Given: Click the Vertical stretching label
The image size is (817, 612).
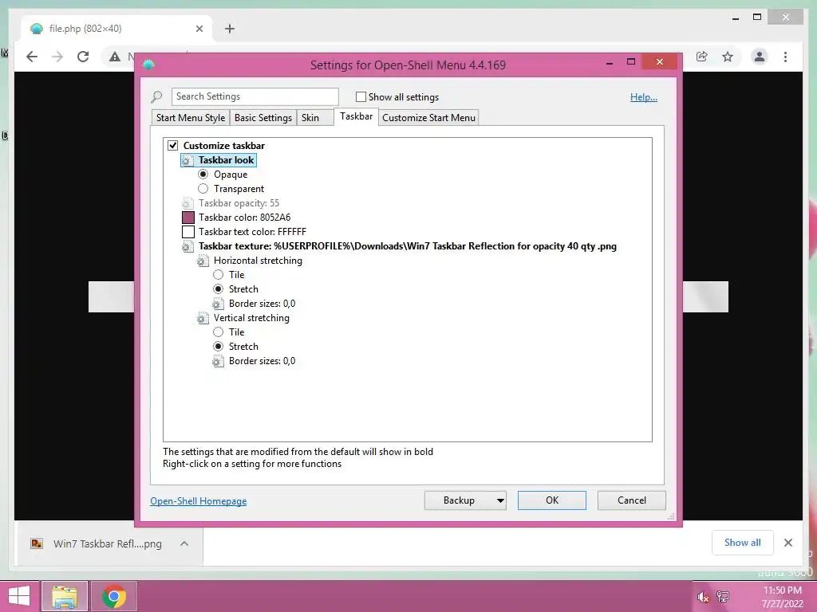Looking at the screenshot, I should pos(251,318).
